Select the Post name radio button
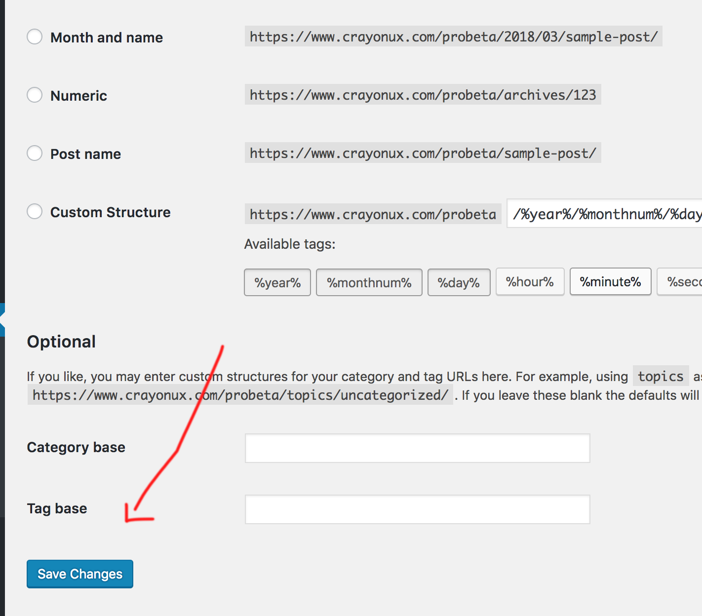 tap(35, 153)
